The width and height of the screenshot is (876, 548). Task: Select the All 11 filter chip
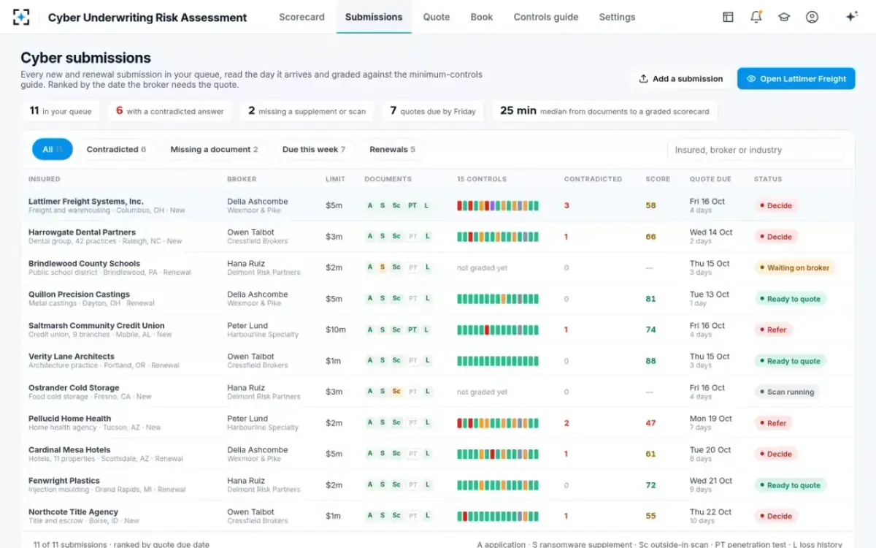pyautogui.click(x=52, y=150)
